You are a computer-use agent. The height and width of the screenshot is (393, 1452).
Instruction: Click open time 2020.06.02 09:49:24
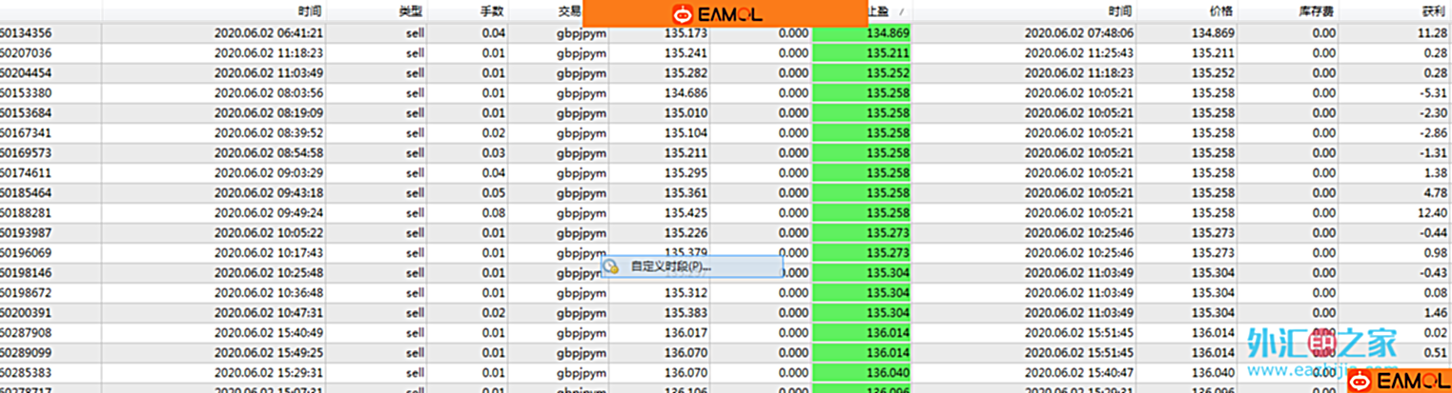269,212
